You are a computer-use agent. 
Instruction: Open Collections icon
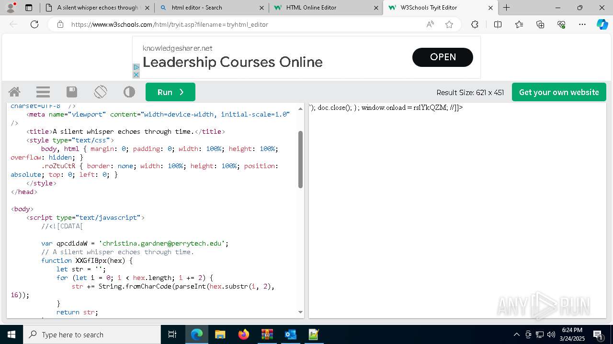point(540,24)
